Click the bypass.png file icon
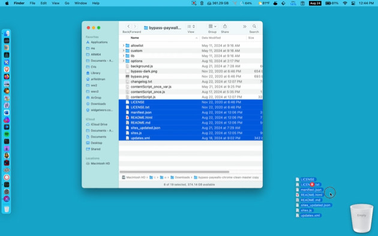The width and height of the screenshot is (378, 236). pyautogui.click(x=128, y=76)
